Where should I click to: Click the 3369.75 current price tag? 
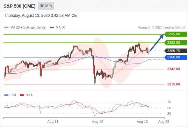tap(176, 51)
